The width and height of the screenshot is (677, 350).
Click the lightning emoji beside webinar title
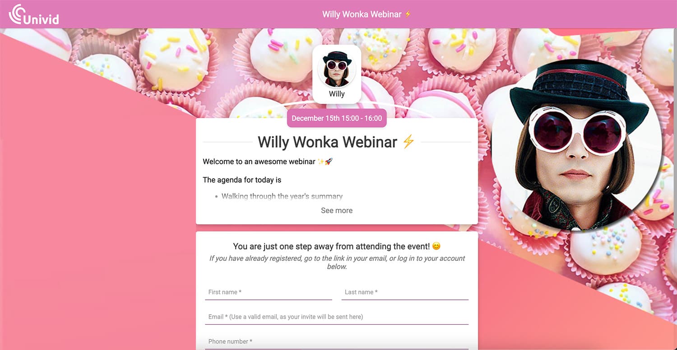[x=408, y=142]
